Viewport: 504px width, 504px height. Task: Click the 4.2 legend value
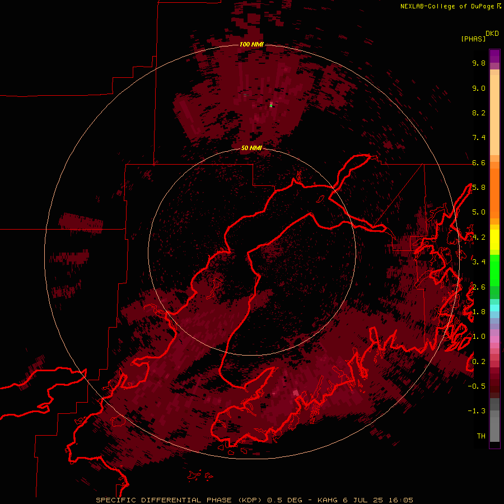(x=479, y=237)
